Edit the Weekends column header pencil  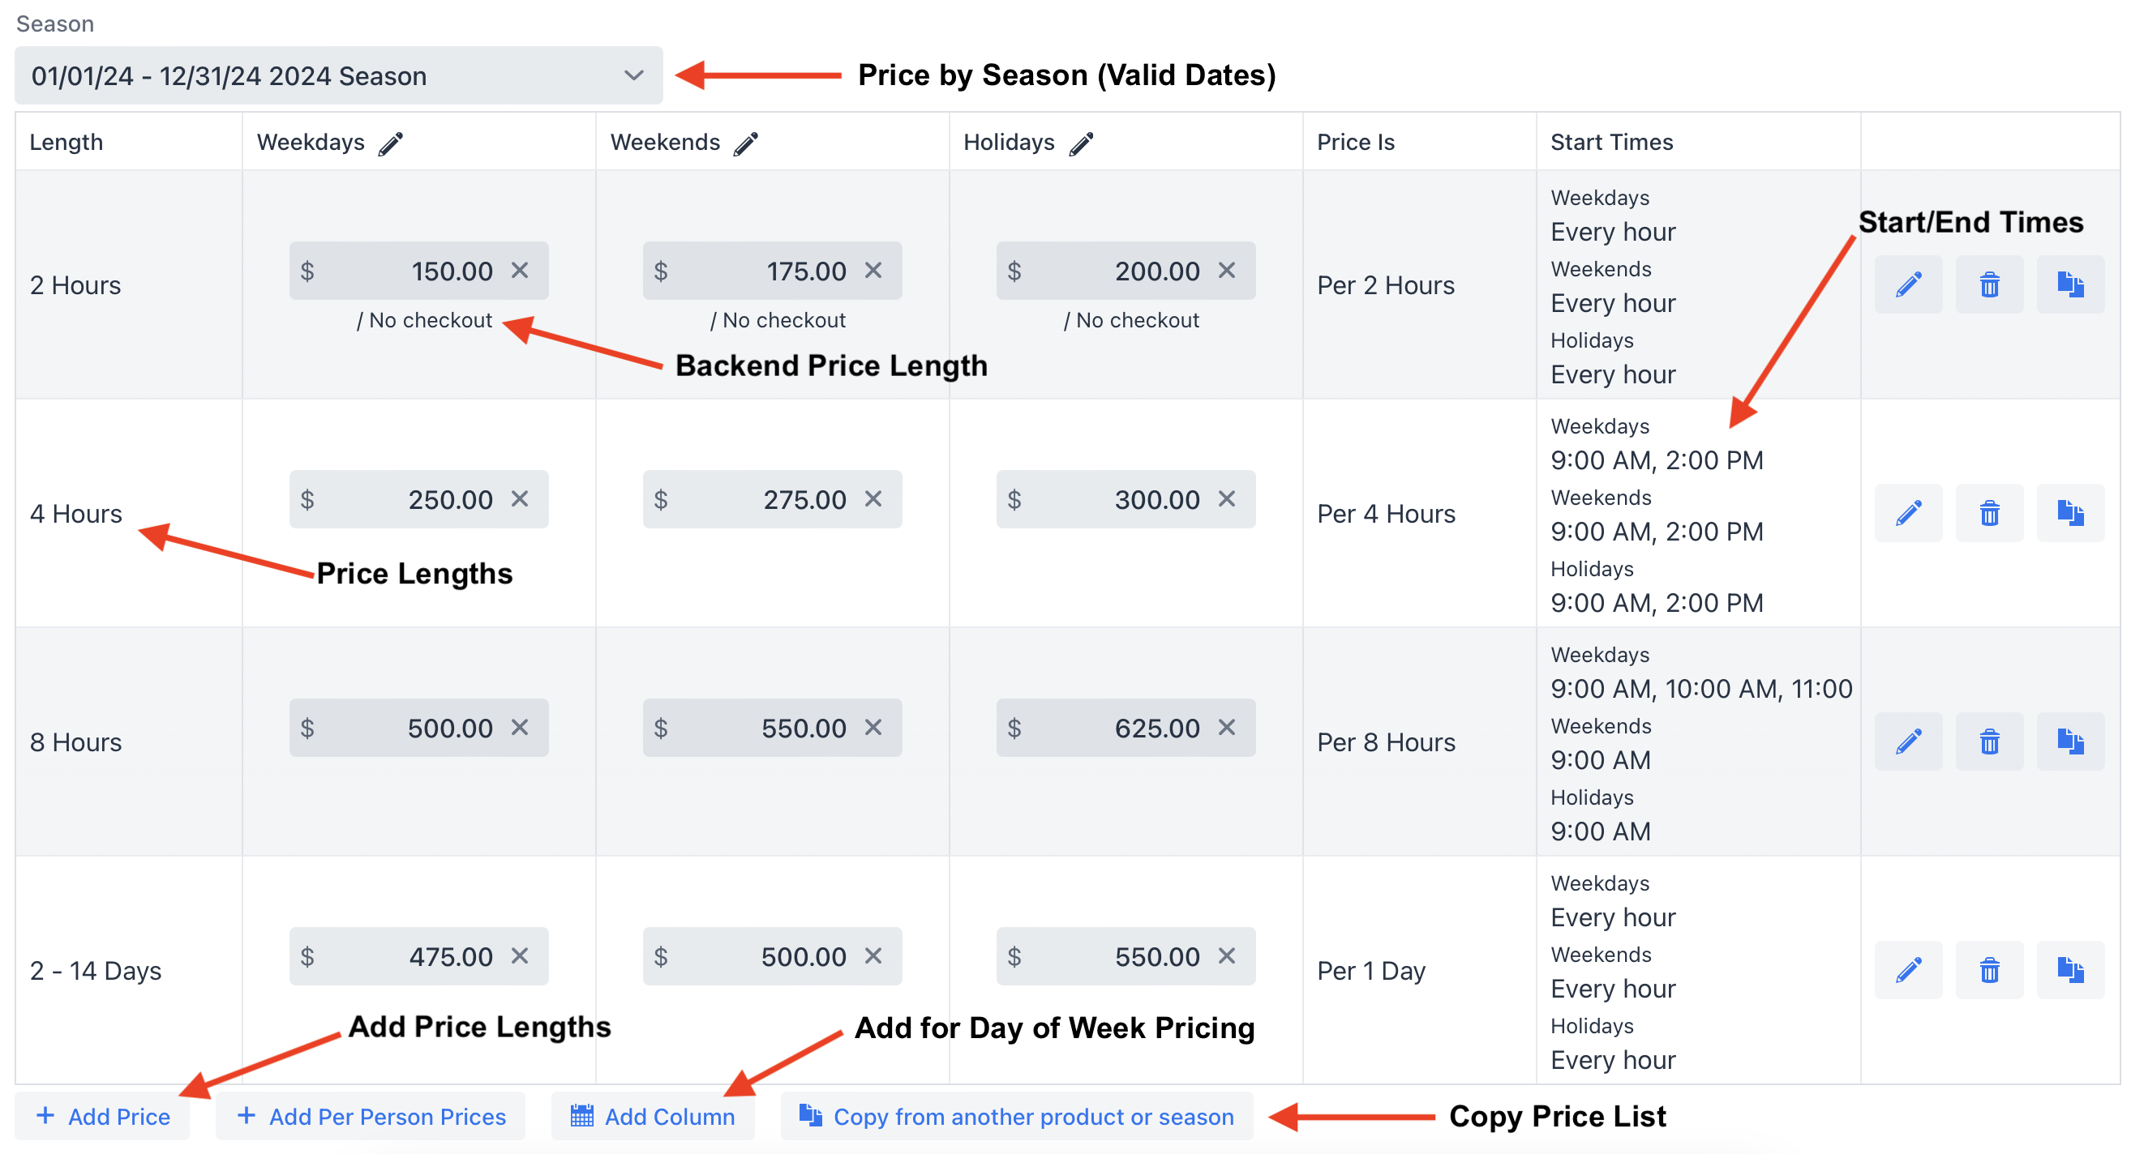coord(746,144)
